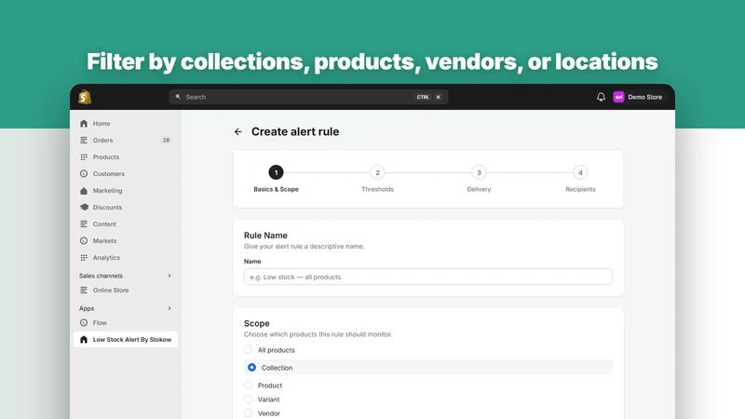This screenshot has height=419, width=745.
Task: Click the Content sidebar icon
Action: pos(84,224)
